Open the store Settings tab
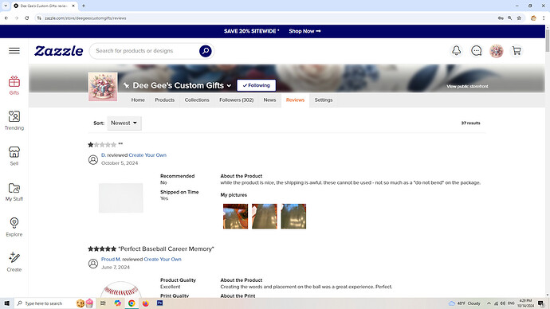550x309 pixels. pyautogui.click(x=324, y=100)
